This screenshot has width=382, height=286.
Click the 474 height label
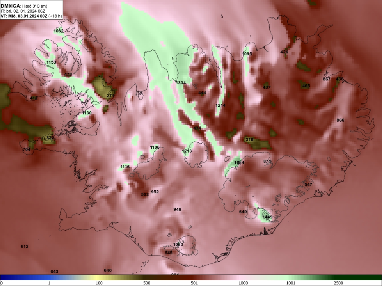(x=197, y=128)
